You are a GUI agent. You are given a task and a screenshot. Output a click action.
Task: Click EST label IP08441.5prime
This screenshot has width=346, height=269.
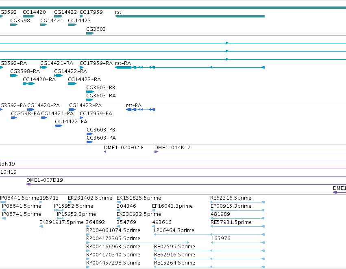pyautogui.click(x=20, y=198)
